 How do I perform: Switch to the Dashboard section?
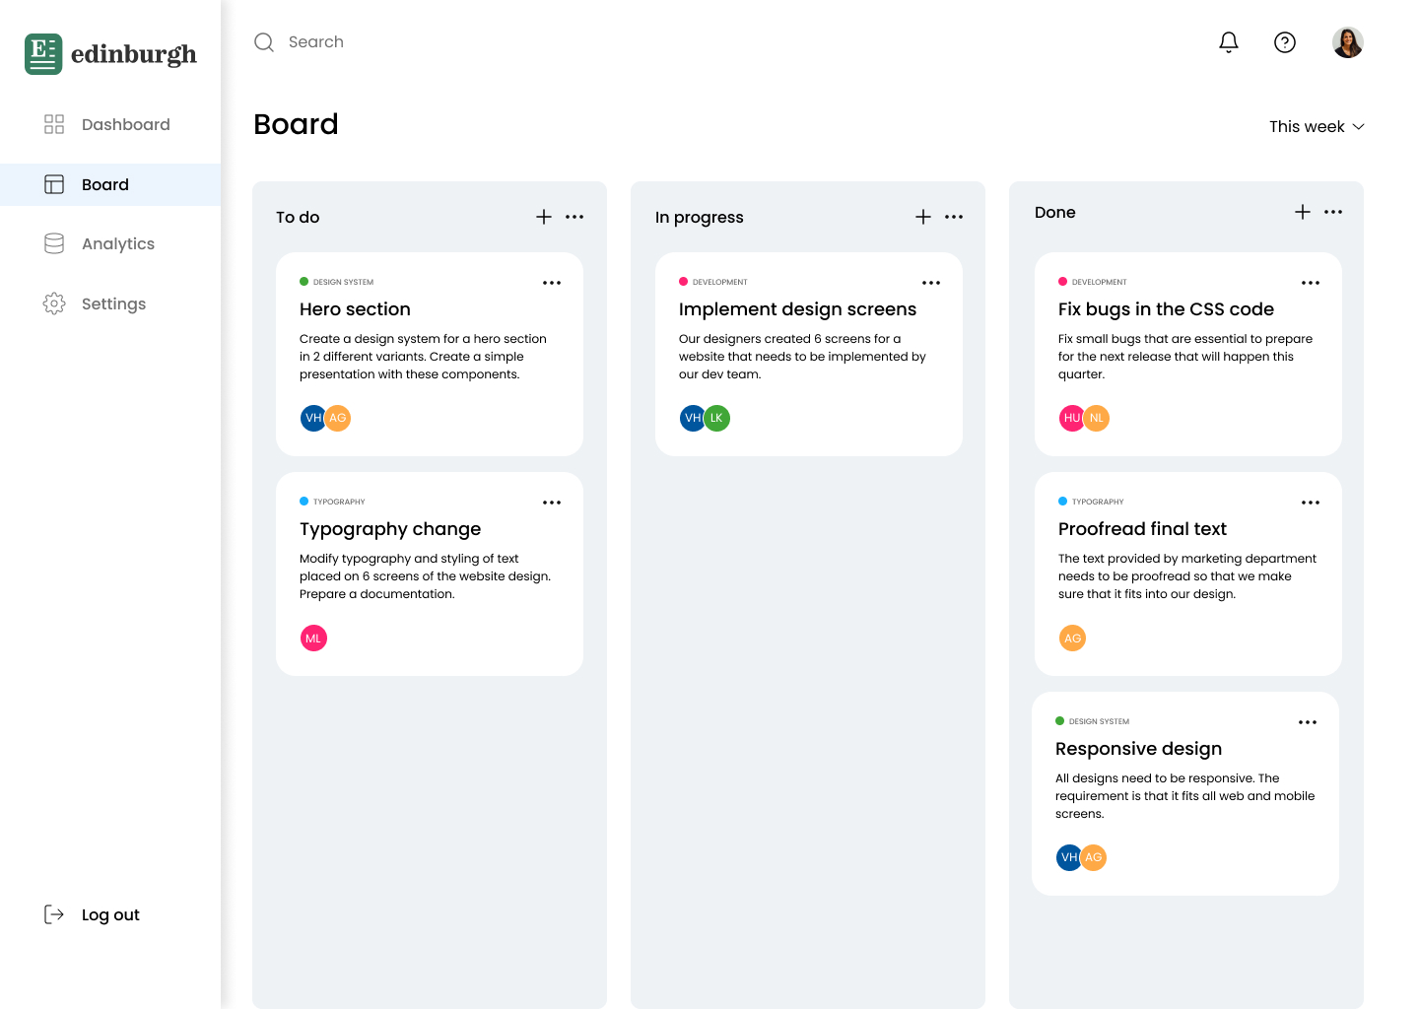pos(126,124)
